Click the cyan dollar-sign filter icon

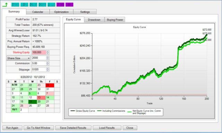pos(24,5)
